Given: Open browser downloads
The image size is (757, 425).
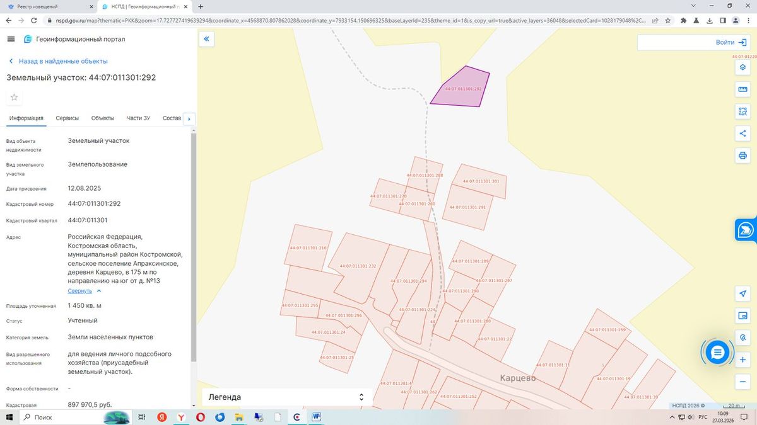Looking at the screenshot, I should point(710,20).
